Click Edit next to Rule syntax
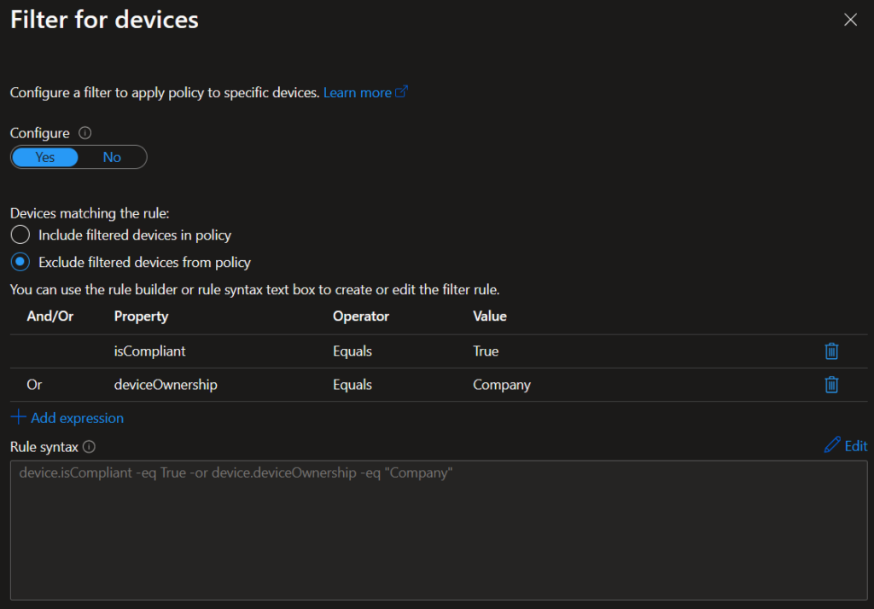The image size is (874, 609). click(855, 445)
